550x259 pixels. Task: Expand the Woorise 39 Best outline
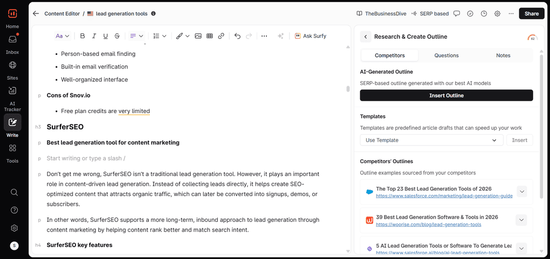[x=521, y=220]
